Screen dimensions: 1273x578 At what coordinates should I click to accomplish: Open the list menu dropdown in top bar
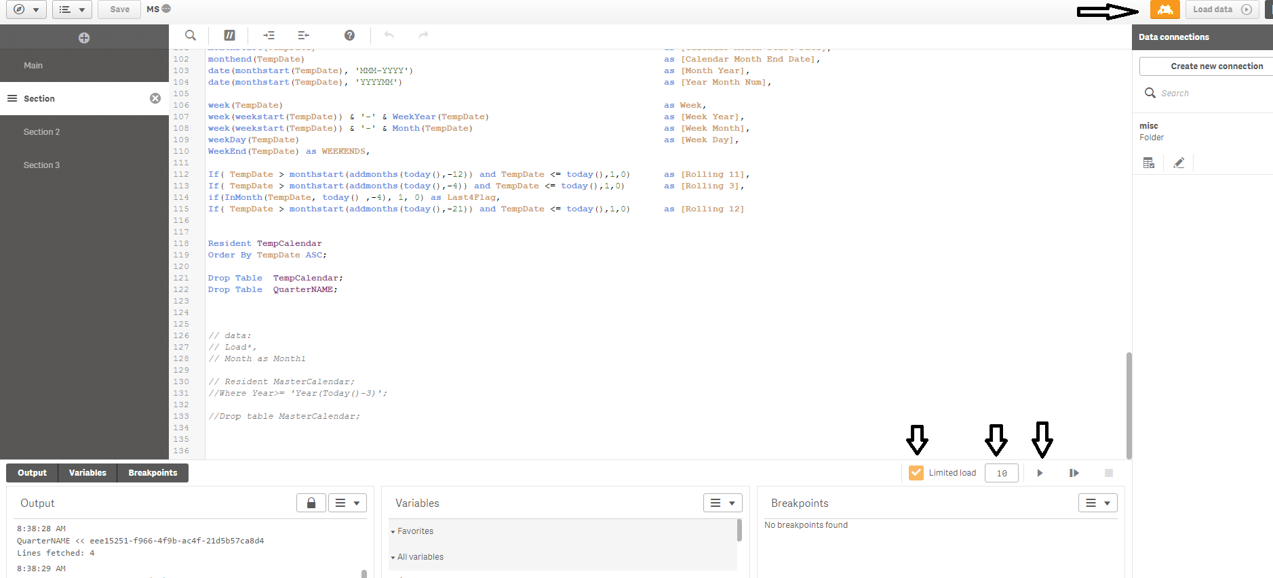point(72,9)
